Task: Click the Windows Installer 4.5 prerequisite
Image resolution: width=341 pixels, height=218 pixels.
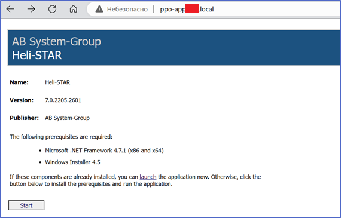Action: [x=72, y=162]
